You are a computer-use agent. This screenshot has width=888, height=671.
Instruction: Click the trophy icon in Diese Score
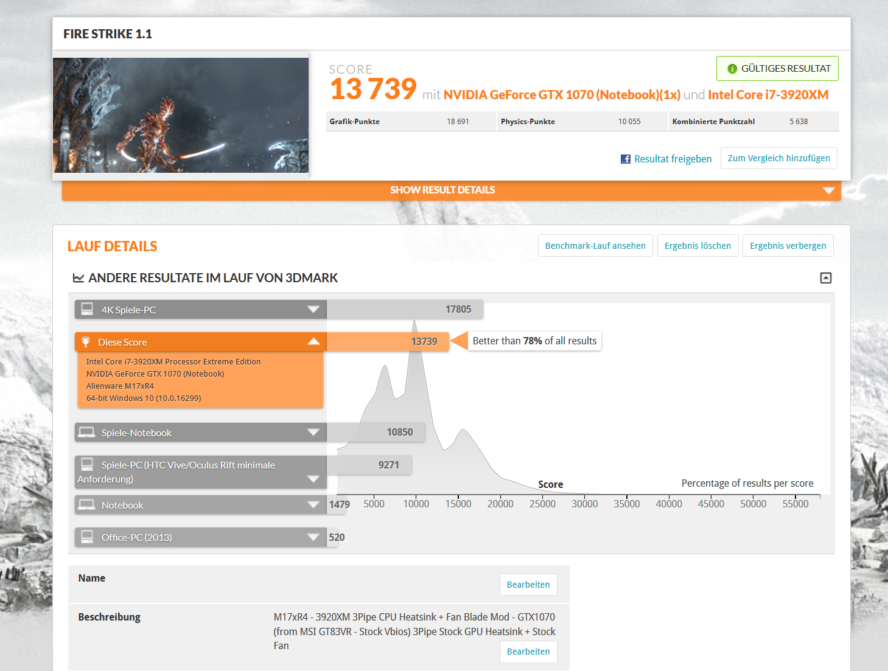(86, 342)
